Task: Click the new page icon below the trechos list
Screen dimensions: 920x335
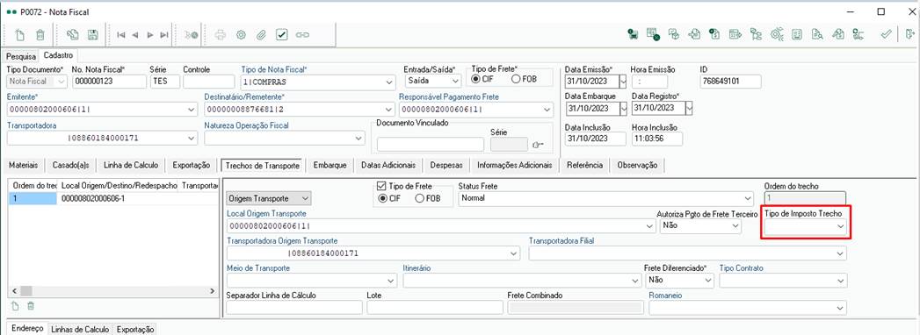Action: (15, 306)
